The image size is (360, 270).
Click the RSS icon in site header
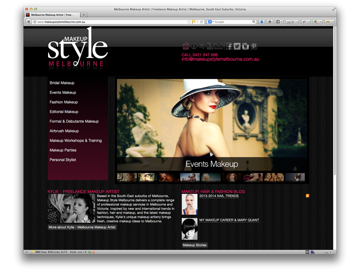tap(210, 46)
